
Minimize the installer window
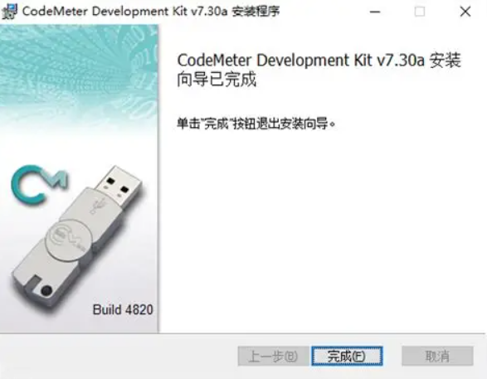[x=375, y=12]
